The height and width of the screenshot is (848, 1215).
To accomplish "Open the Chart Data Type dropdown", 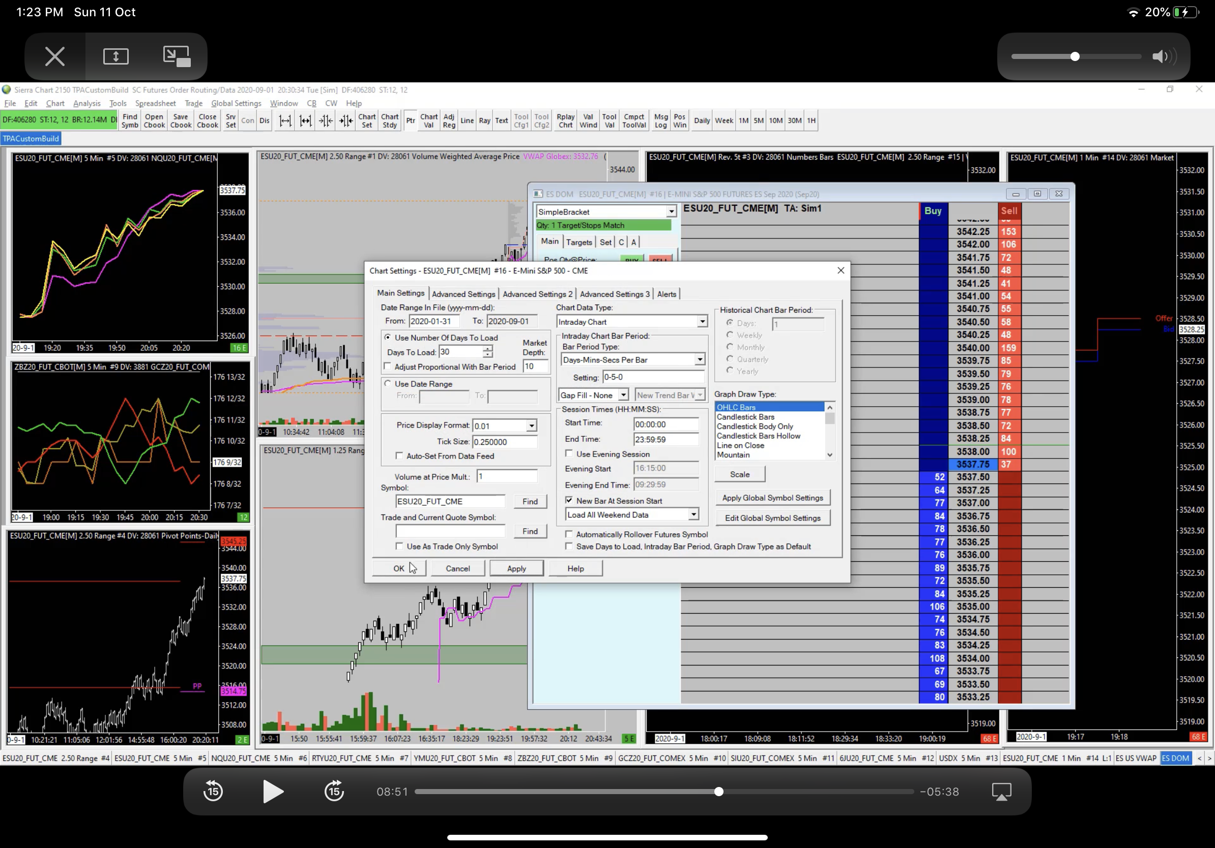I will (x=702, y=321).
